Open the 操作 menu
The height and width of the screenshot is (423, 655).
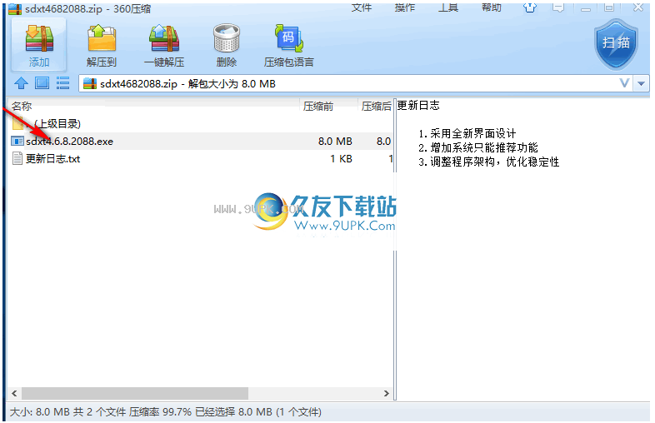(405, 7)
